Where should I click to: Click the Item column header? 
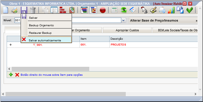point(95,39)
